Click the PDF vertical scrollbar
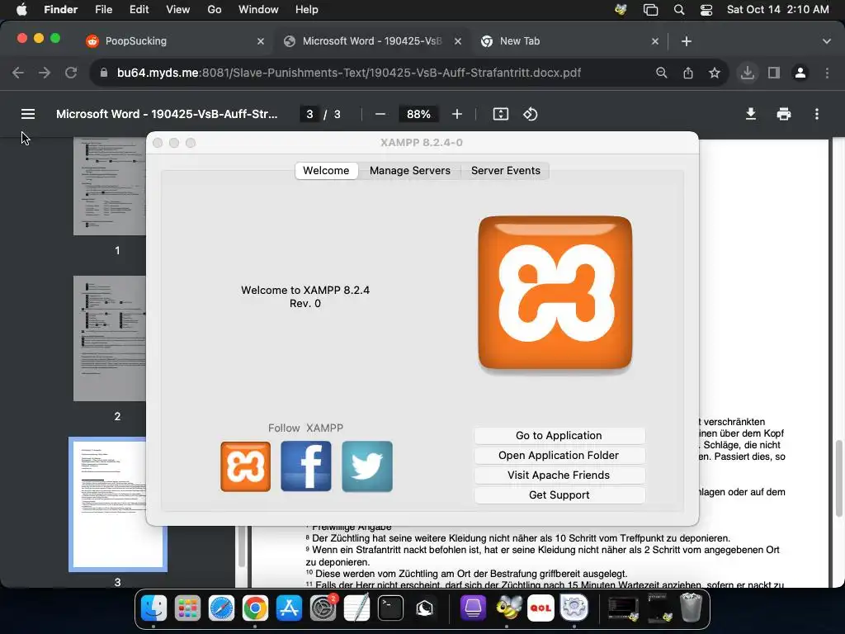The image size is (845, 634). (x=838, y=478)
